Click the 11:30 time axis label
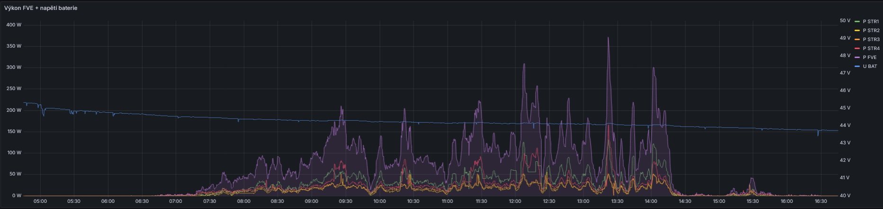 (x=481, y=201)
